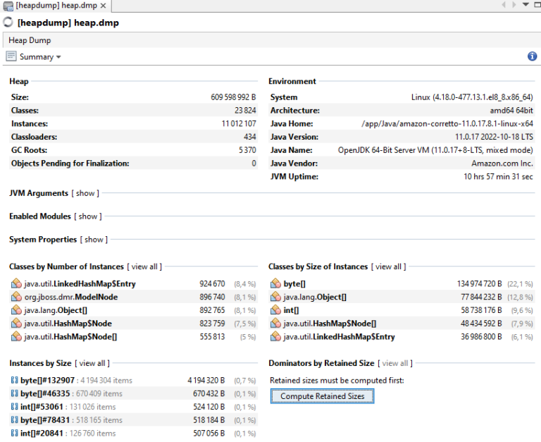Image resolution: width=541 pixels, height=442 pixels.
Task: Expand the Enabled Modules section
Action: 88,216
